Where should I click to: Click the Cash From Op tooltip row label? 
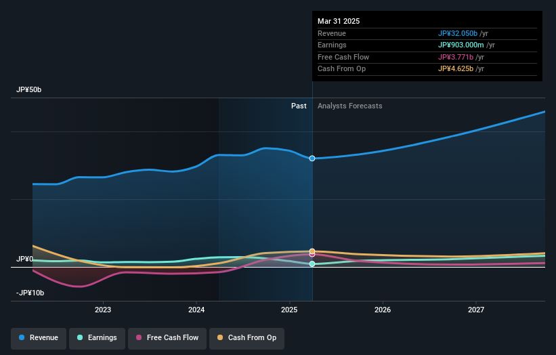[x=341, y=69]
